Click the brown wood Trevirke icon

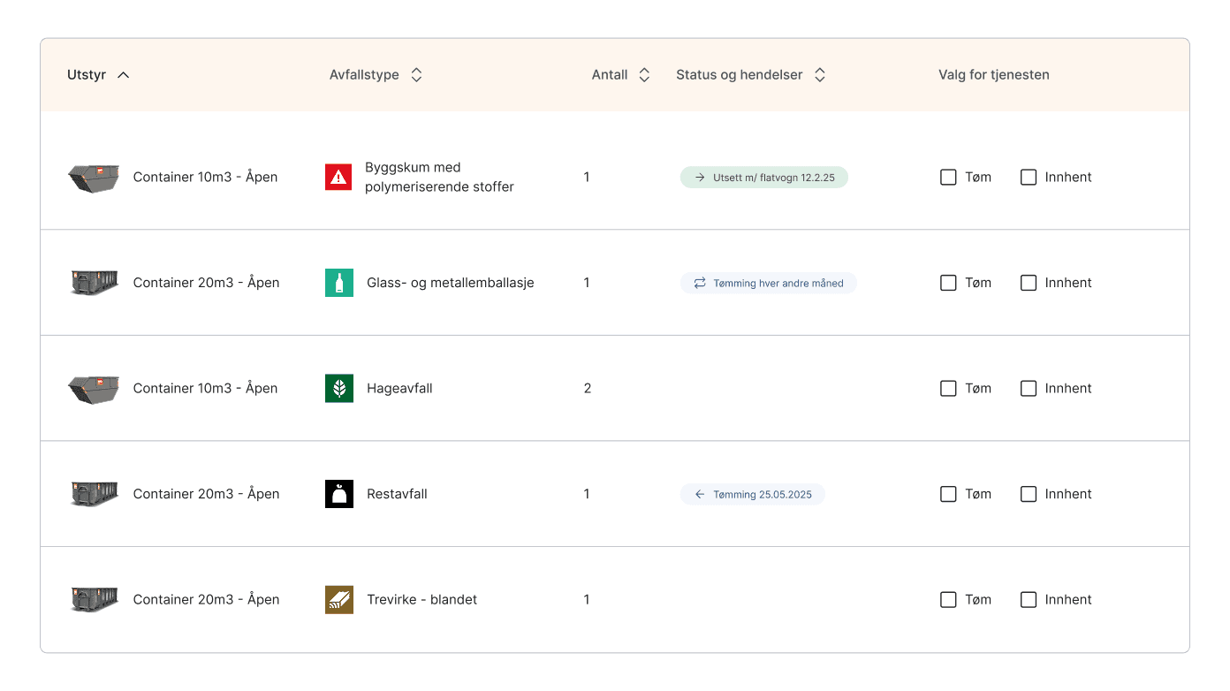(338, 600)
